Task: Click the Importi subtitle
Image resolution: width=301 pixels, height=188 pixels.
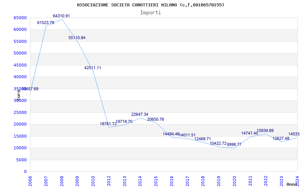Action: pos(150,13)
